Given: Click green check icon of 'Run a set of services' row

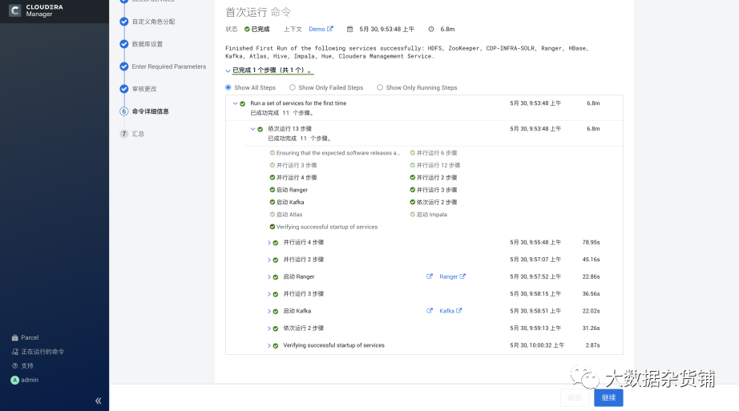Looking at the screenshot, I should (243, 103).
